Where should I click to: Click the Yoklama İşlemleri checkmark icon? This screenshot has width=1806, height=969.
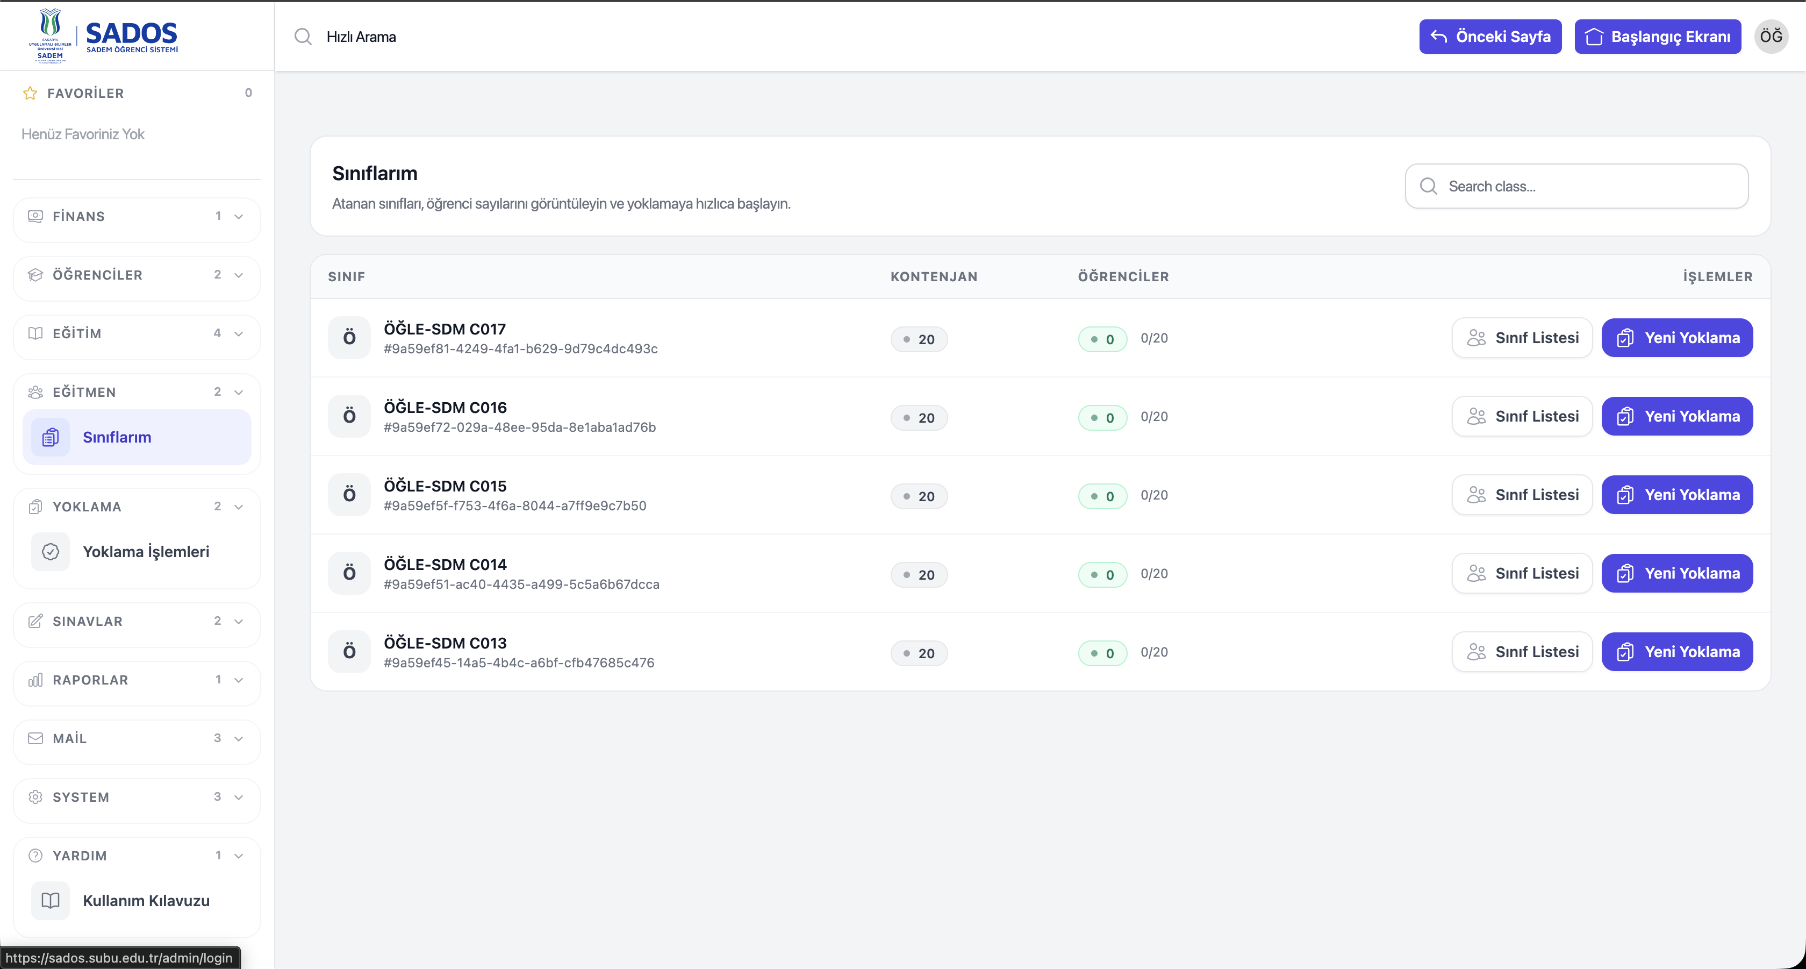point(51,552)
